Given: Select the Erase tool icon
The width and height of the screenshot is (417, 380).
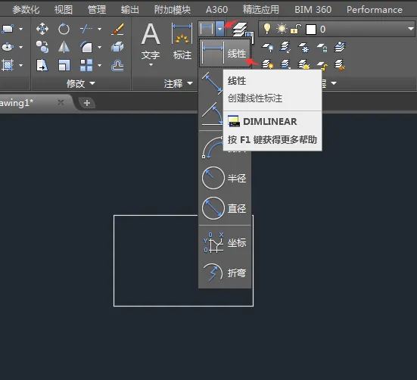Looking at the screenshot, I should [117, 29].
